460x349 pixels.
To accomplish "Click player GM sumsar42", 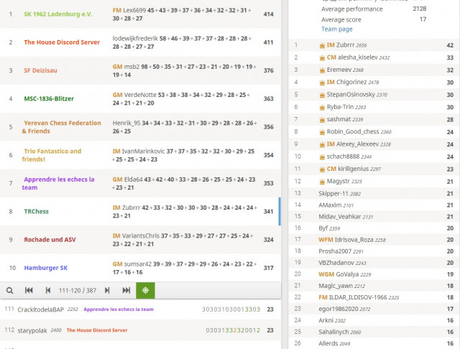I will coord(132,264).
